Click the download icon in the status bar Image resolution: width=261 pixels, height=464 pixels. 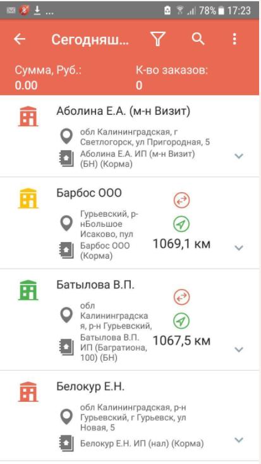click(x=37, y=11)
